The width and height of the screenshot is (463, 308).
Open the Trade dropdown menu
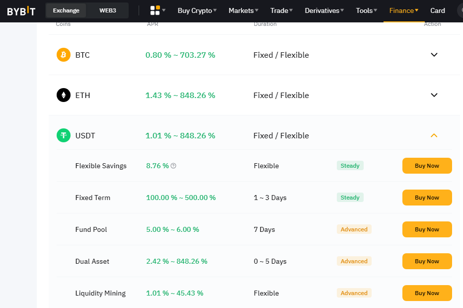tap(281, 10)
